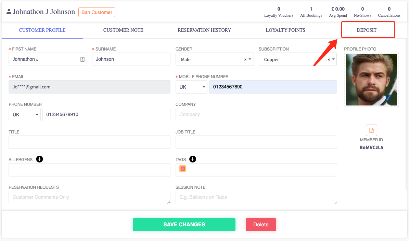This screenshot has height=241, width=409.
Task: Click the Avg Spend £ 0.00 stat
Action: [x=338, y=12]
